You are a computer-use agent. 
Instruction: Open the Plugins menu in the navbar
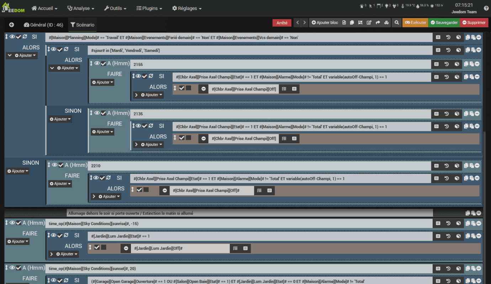[x=149, y=8]
